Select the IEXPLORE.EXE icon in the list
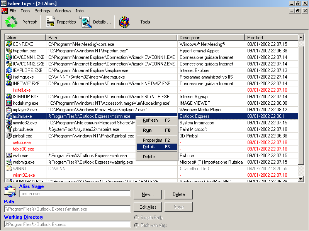Viewport: 309px width, 231px height. pos(9,70)
